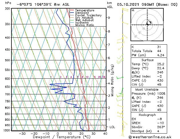180x139 pixels.
Task: Click the Surface 'Temp (°C)' value 25.2
Action: coord(161,64)
